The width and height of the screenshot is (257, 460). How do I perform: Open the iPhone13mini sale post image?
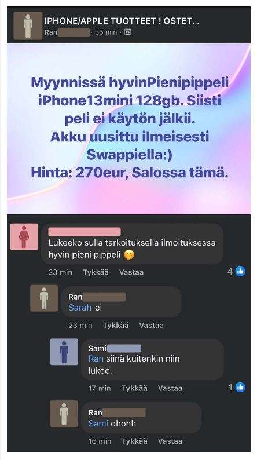(128, 129)
